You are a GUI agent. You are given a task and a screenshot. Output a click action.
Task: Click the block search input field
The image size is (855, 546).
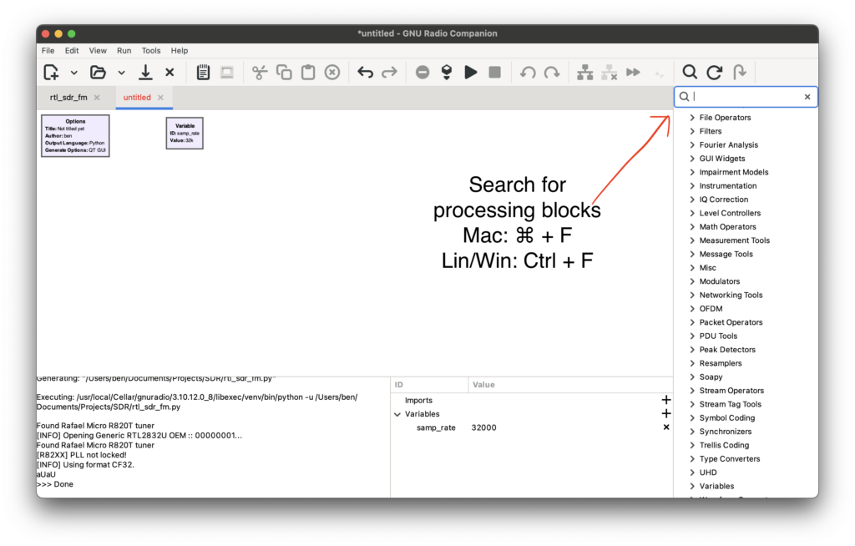[x=746, y=97]
